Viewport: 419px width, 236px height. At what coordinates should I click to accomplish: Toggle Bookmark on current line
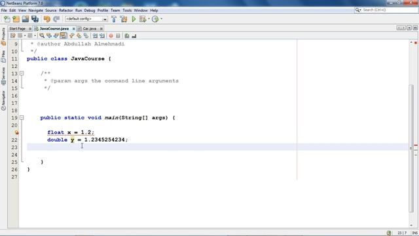pos(86,35)
